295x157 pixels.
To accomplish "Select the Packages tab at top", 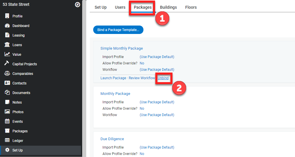I will (143, 7).
